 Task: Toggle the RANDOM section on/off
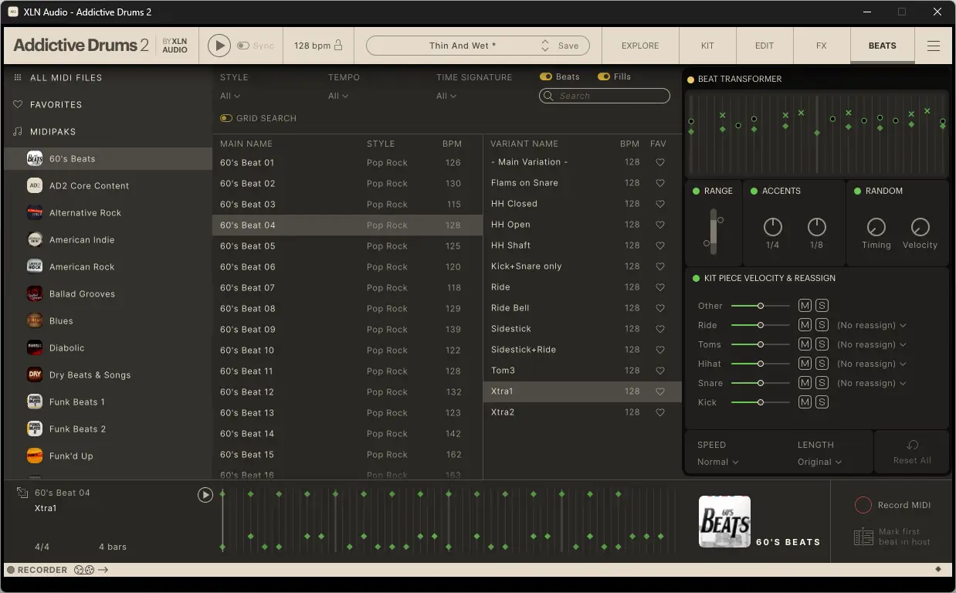coord(857,191)
